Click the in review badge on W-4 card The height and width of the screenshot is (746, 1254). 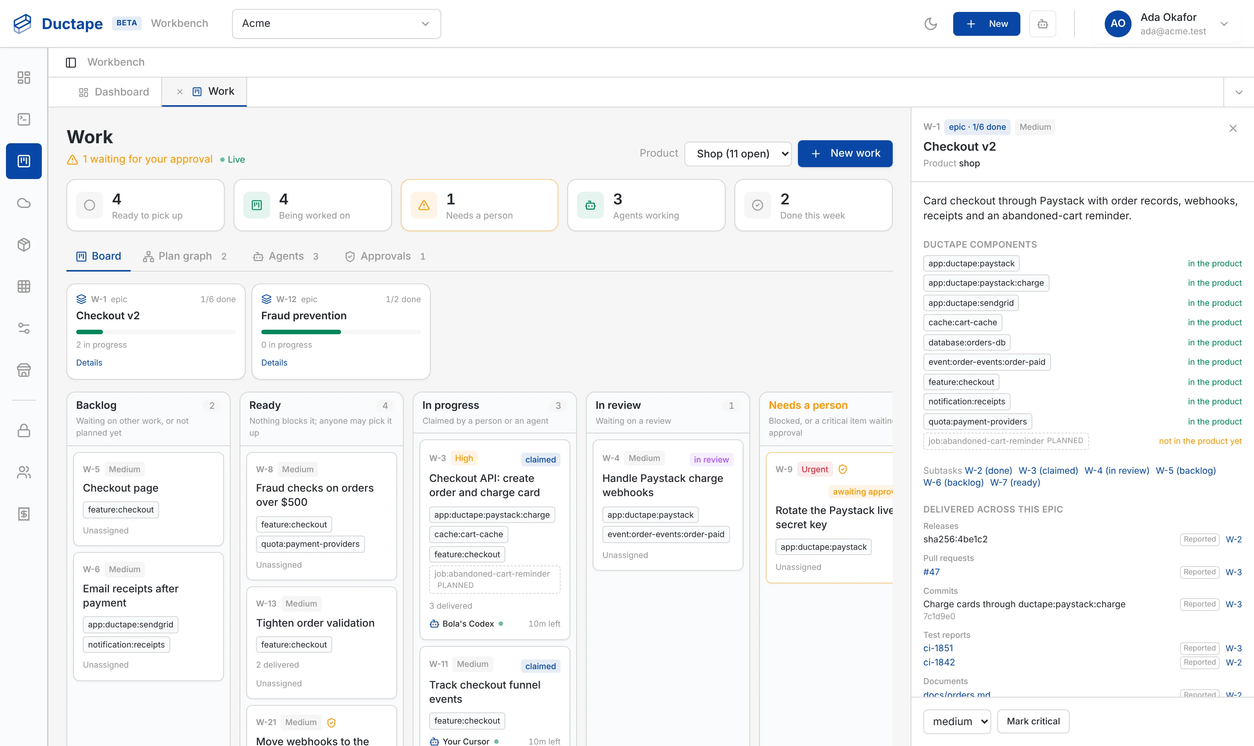[711, 460]
